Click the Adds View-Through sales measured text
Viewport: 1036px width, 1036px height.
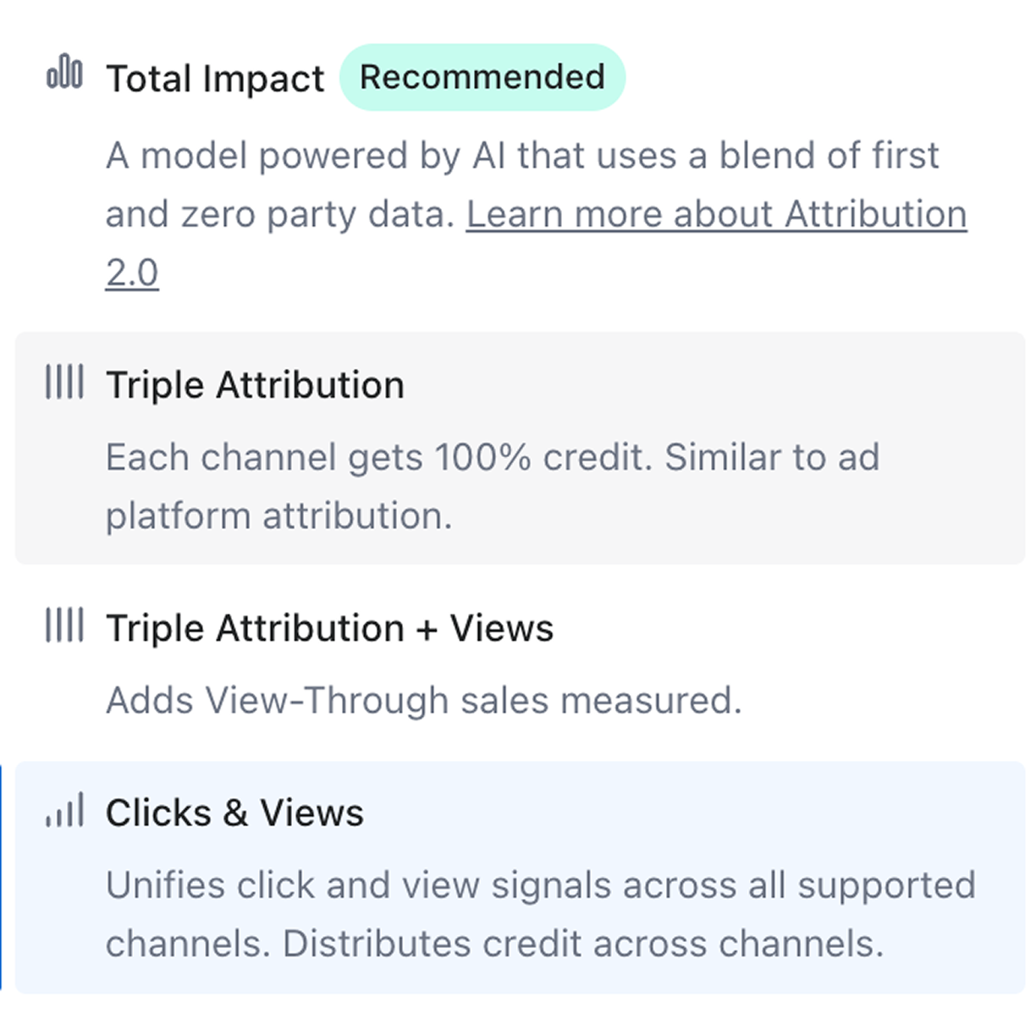tap(425, 700)
